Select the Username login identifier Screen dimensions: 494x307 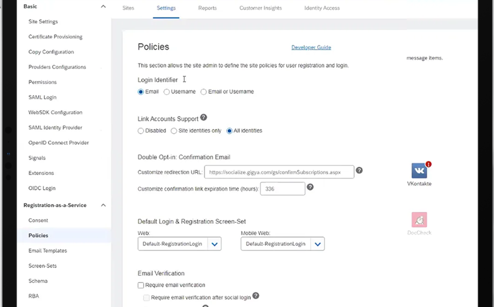click(x=167, y=92)
